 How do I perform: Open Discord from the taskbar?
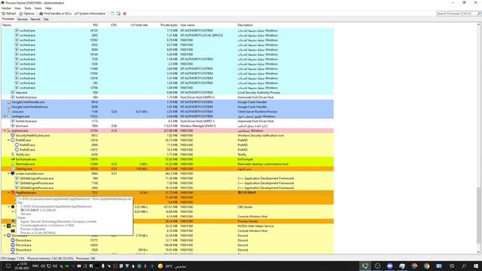click(390, 266)
